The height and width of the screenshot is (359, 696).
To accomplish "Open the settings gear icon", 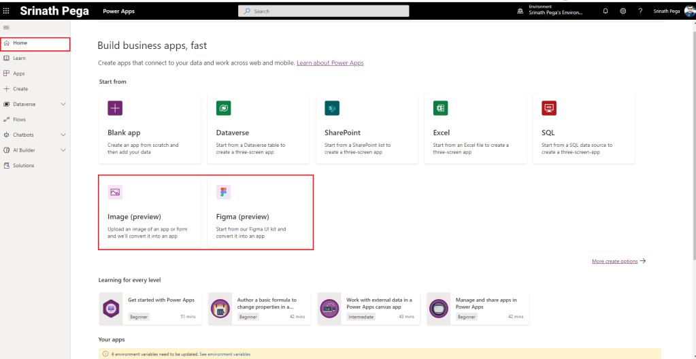I will pyautogui.click(x=623, y=11).
